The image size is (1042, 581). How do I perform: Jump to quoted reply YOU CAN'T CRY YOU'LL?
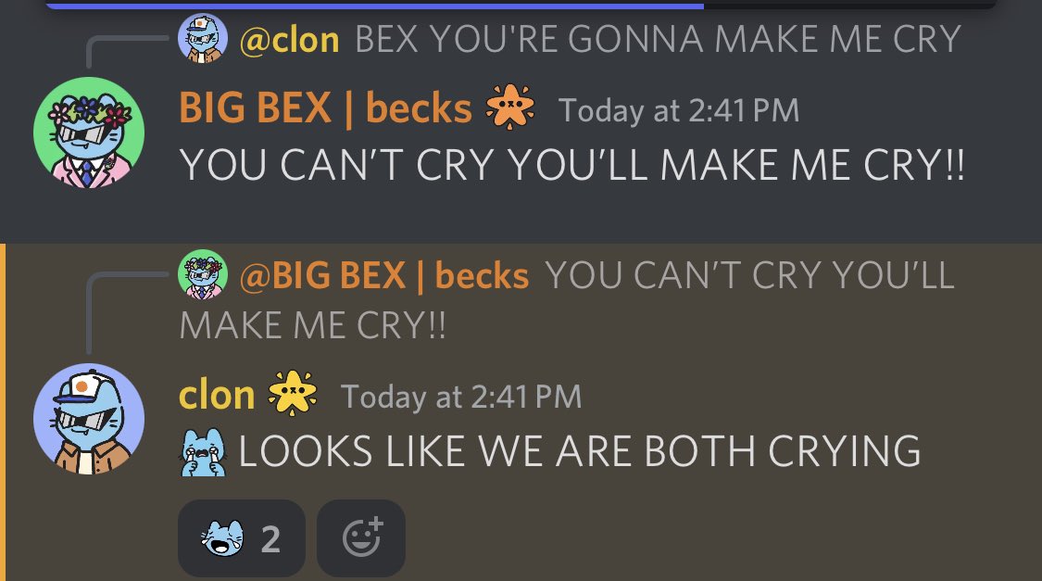(567, 300)
